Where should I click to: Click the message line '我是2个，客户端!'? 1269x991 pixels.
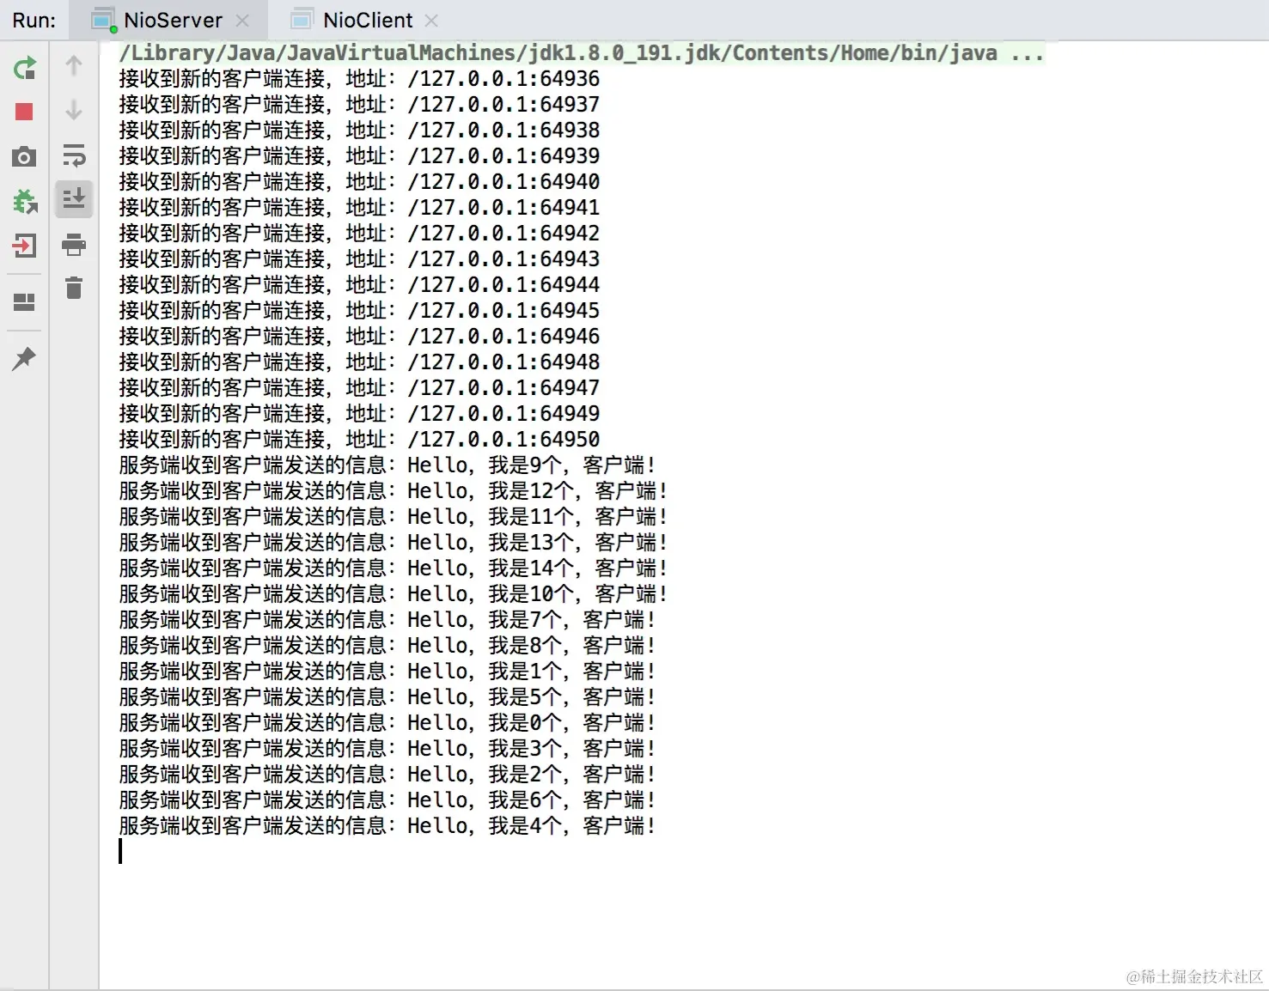point(387,775)
